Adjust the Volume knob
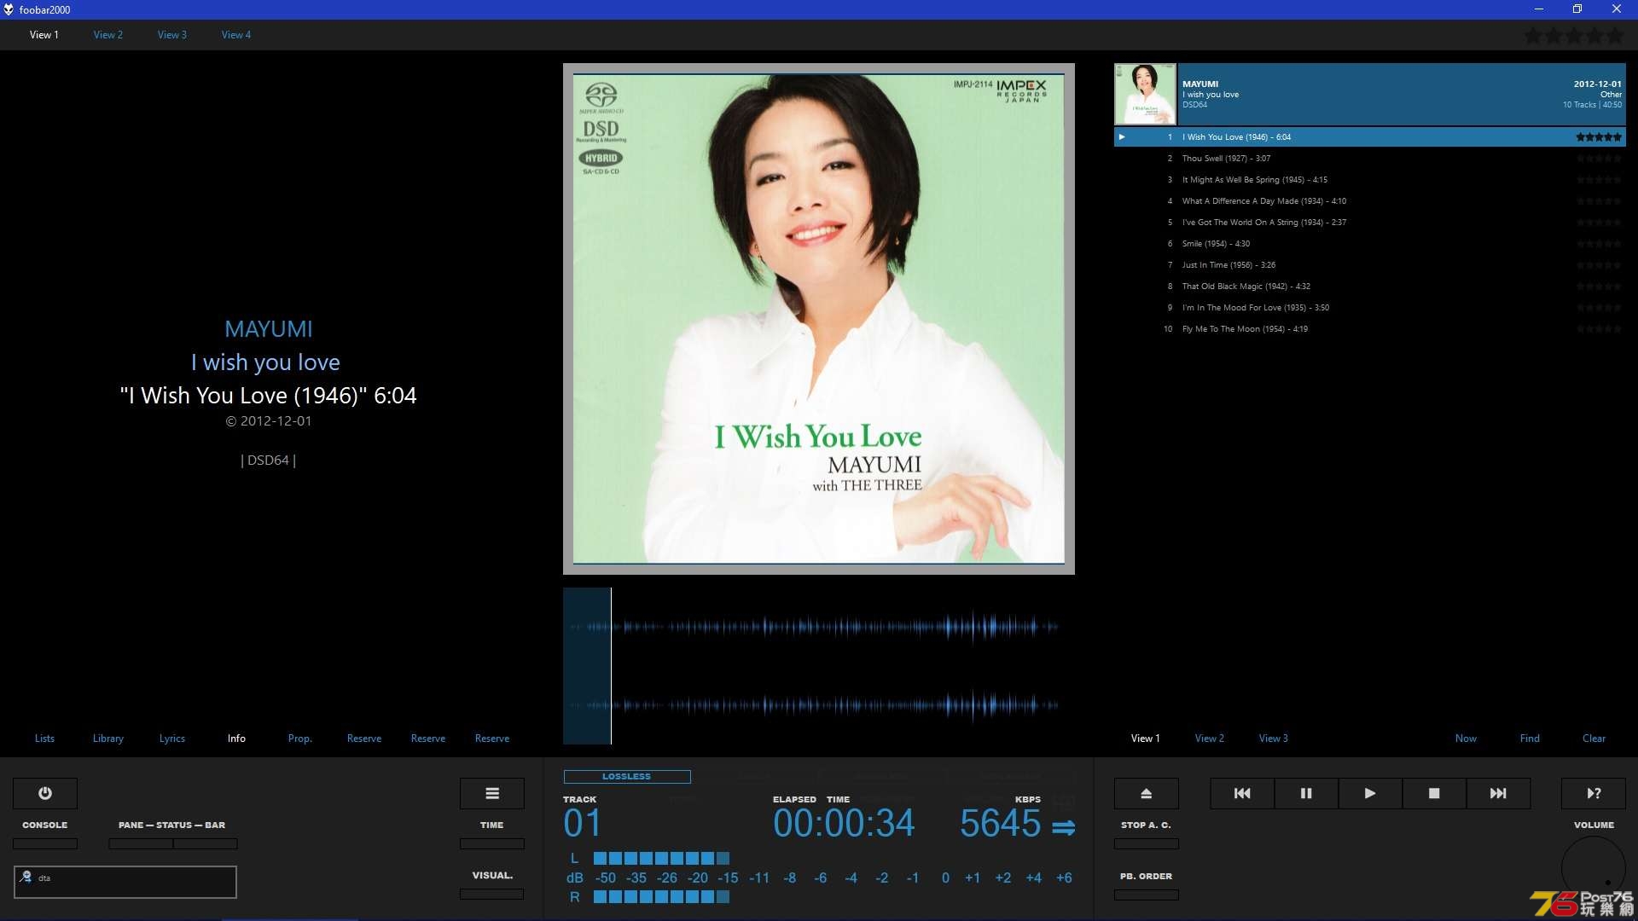 (1594, 868)
